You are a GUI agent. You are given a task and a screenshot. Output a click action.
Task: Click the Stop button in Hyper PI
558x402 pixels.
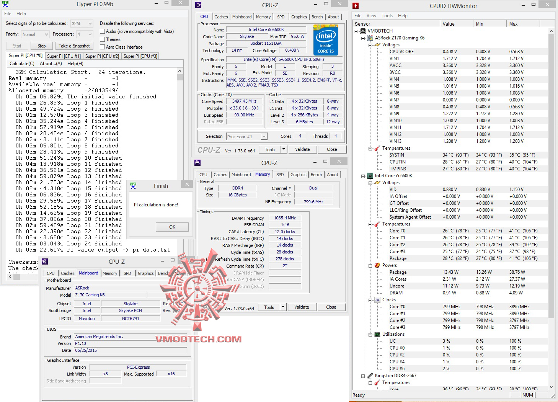(x=42, y=46)
